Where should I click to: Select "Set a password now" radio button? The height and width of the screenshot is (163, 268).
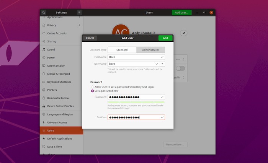tap(92, 91)
